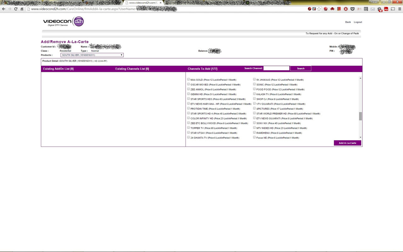Click the Existing AddOn List [0] header
403x252 pixels.
tap(58, 69)
